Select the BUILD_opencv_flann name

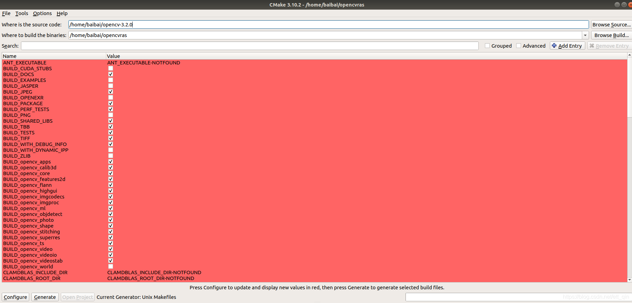(x=27, y=185)
